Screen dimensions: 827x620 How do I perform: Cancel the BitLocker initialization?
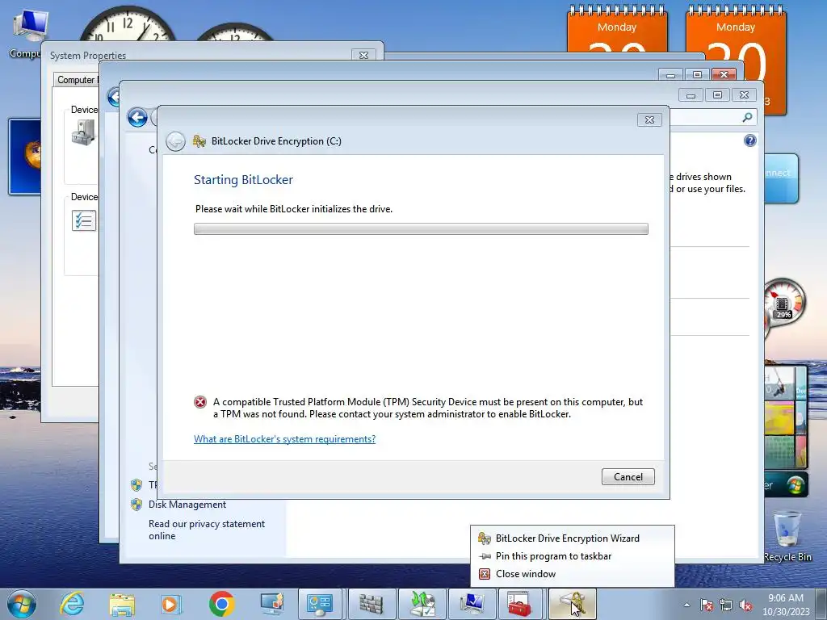pos(628,476)
